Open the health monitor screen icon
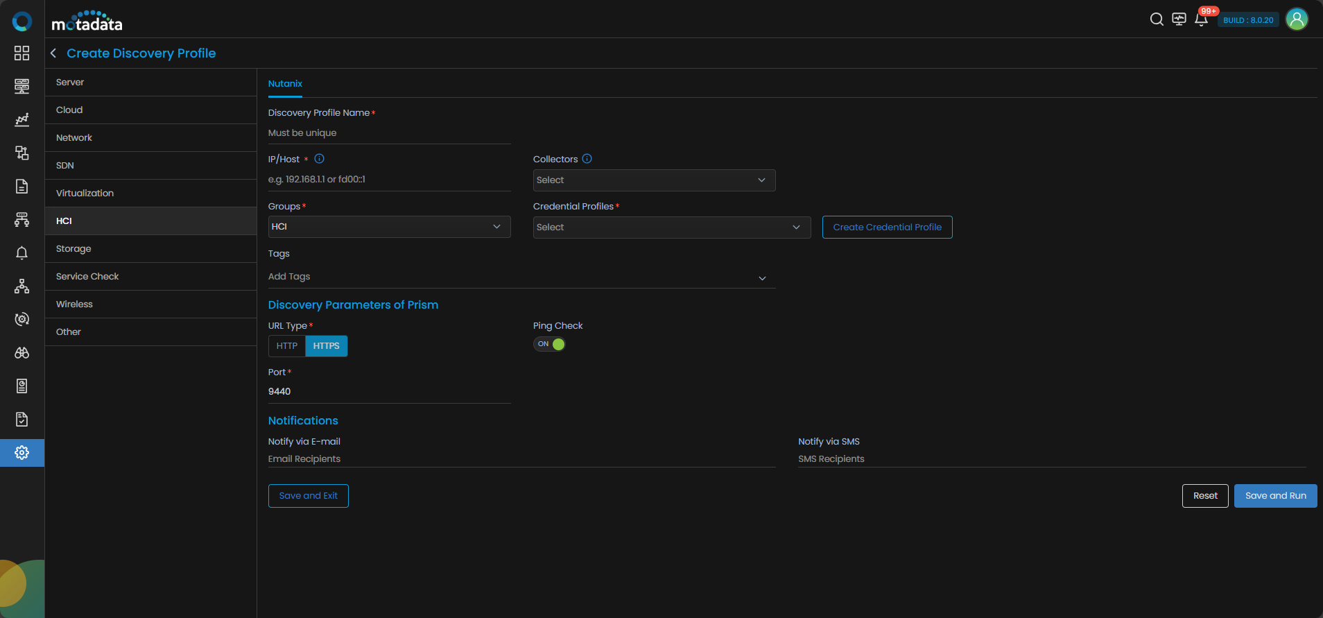The width and height of the screenshot is (1323, 618). [1179, 19]
